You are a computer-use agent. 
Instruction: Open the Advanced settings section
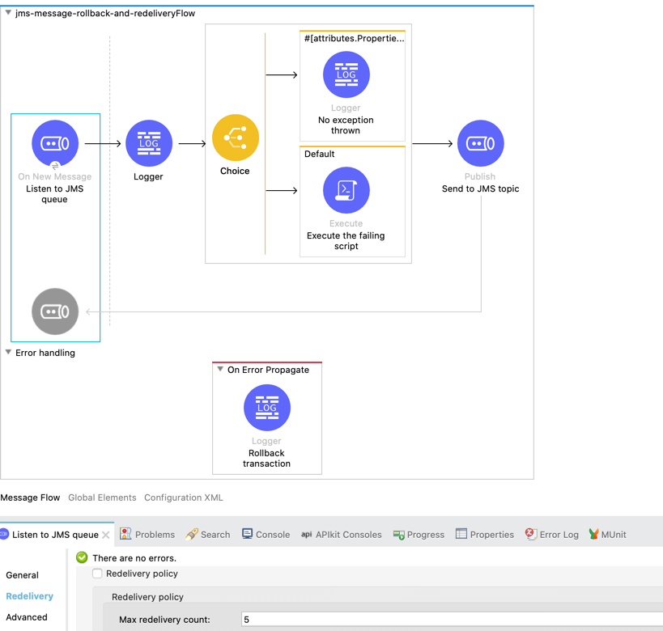point(27,617)
